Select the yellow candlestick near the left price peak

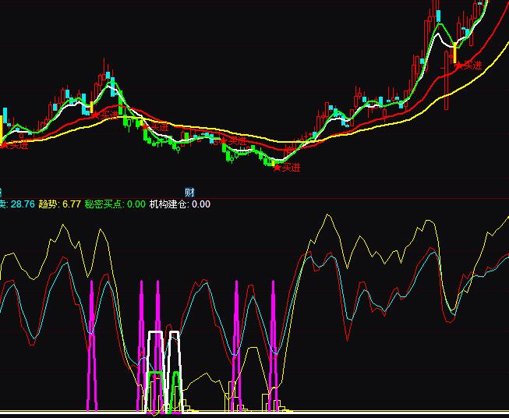click(90, 107)
